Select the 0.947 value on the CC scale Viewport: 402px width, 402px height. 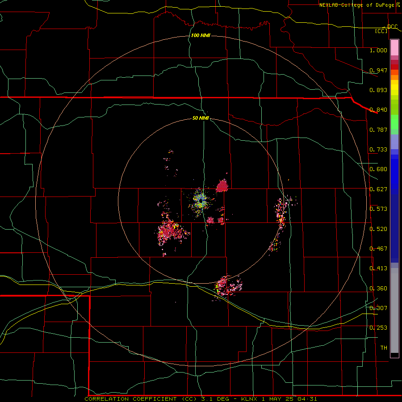point(378,70)
